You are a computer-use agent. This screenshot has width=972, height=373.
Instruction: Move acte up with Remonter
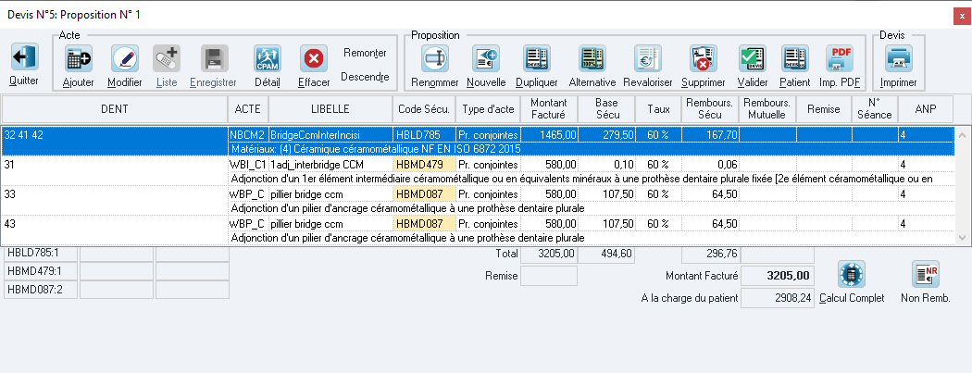(x=365, y=53)
